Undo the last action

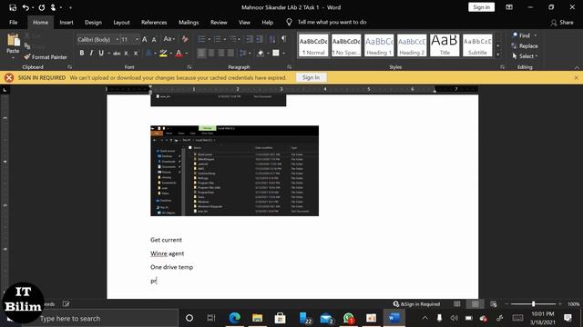pyautogui.click(x=26, y=7)
